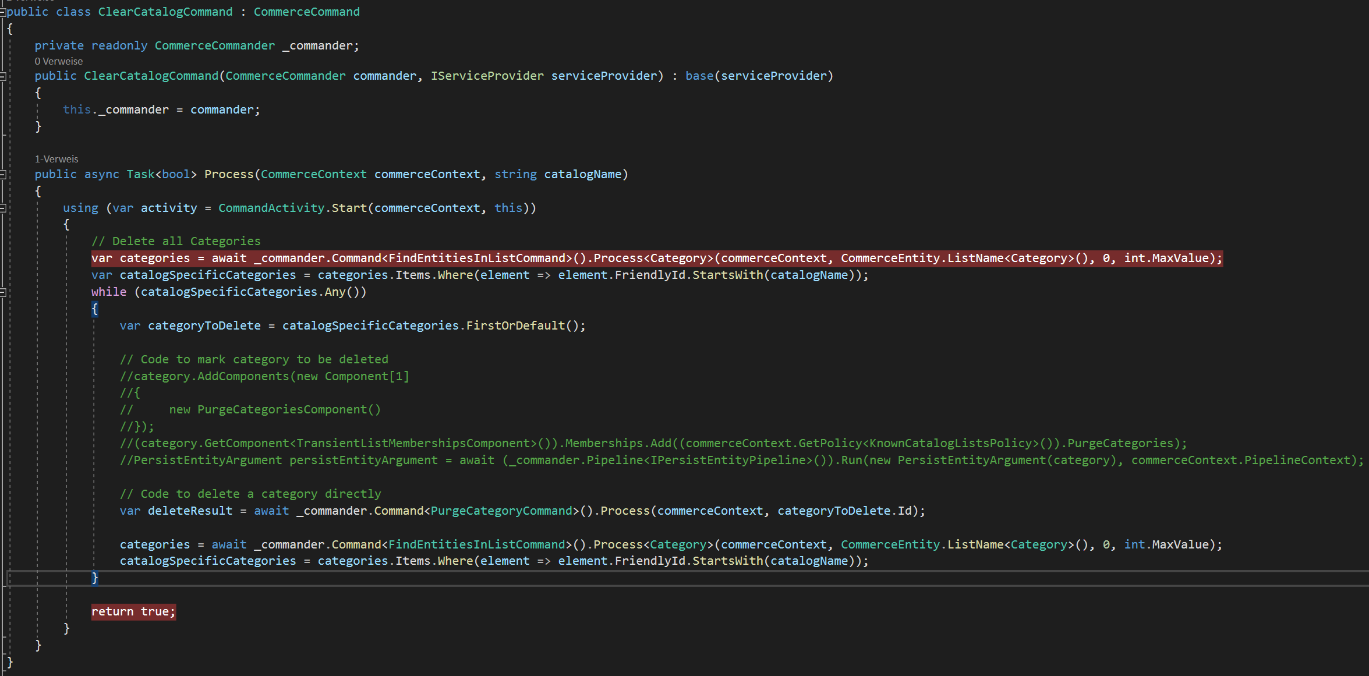Viewport: 1369px width, 676px height.
Task: Collapse the using activity block outline
Action: tap(3, 208)
